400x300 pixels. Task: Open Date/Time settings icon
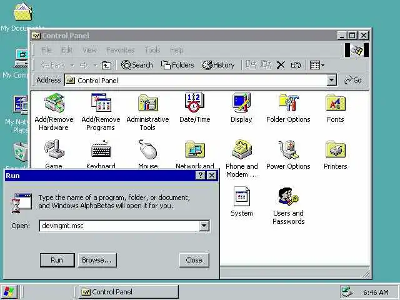click(194, 108)
